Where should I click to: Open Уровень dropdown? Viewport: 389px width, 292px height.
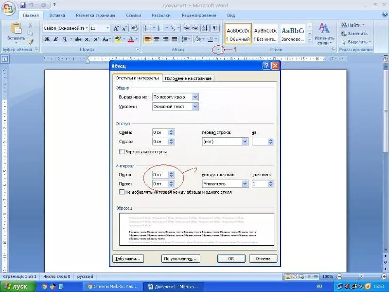point(195,107)
